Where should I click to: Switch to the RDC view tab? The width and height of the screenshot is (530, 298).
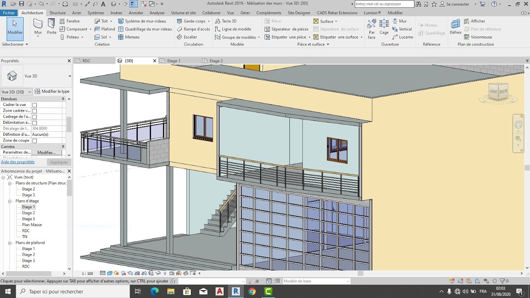point(86,61)
